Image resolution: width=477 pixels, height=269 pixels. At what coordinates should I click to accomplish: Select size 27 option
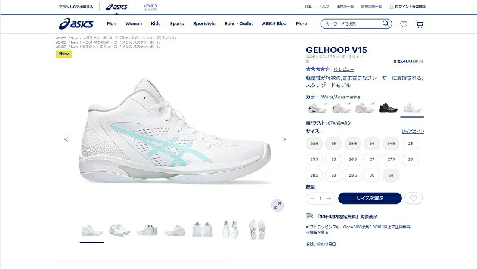371,159
